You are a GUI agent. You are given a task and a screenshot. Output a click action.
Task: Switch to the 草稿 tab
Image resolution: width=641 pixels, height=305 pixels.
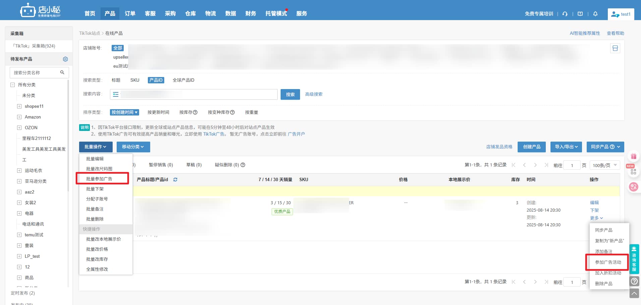pos(194,165)
